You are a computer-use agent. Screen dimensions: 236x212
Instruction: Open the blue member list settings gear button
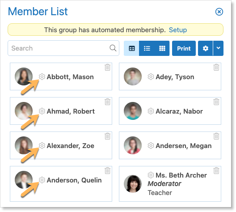point(206,48)
